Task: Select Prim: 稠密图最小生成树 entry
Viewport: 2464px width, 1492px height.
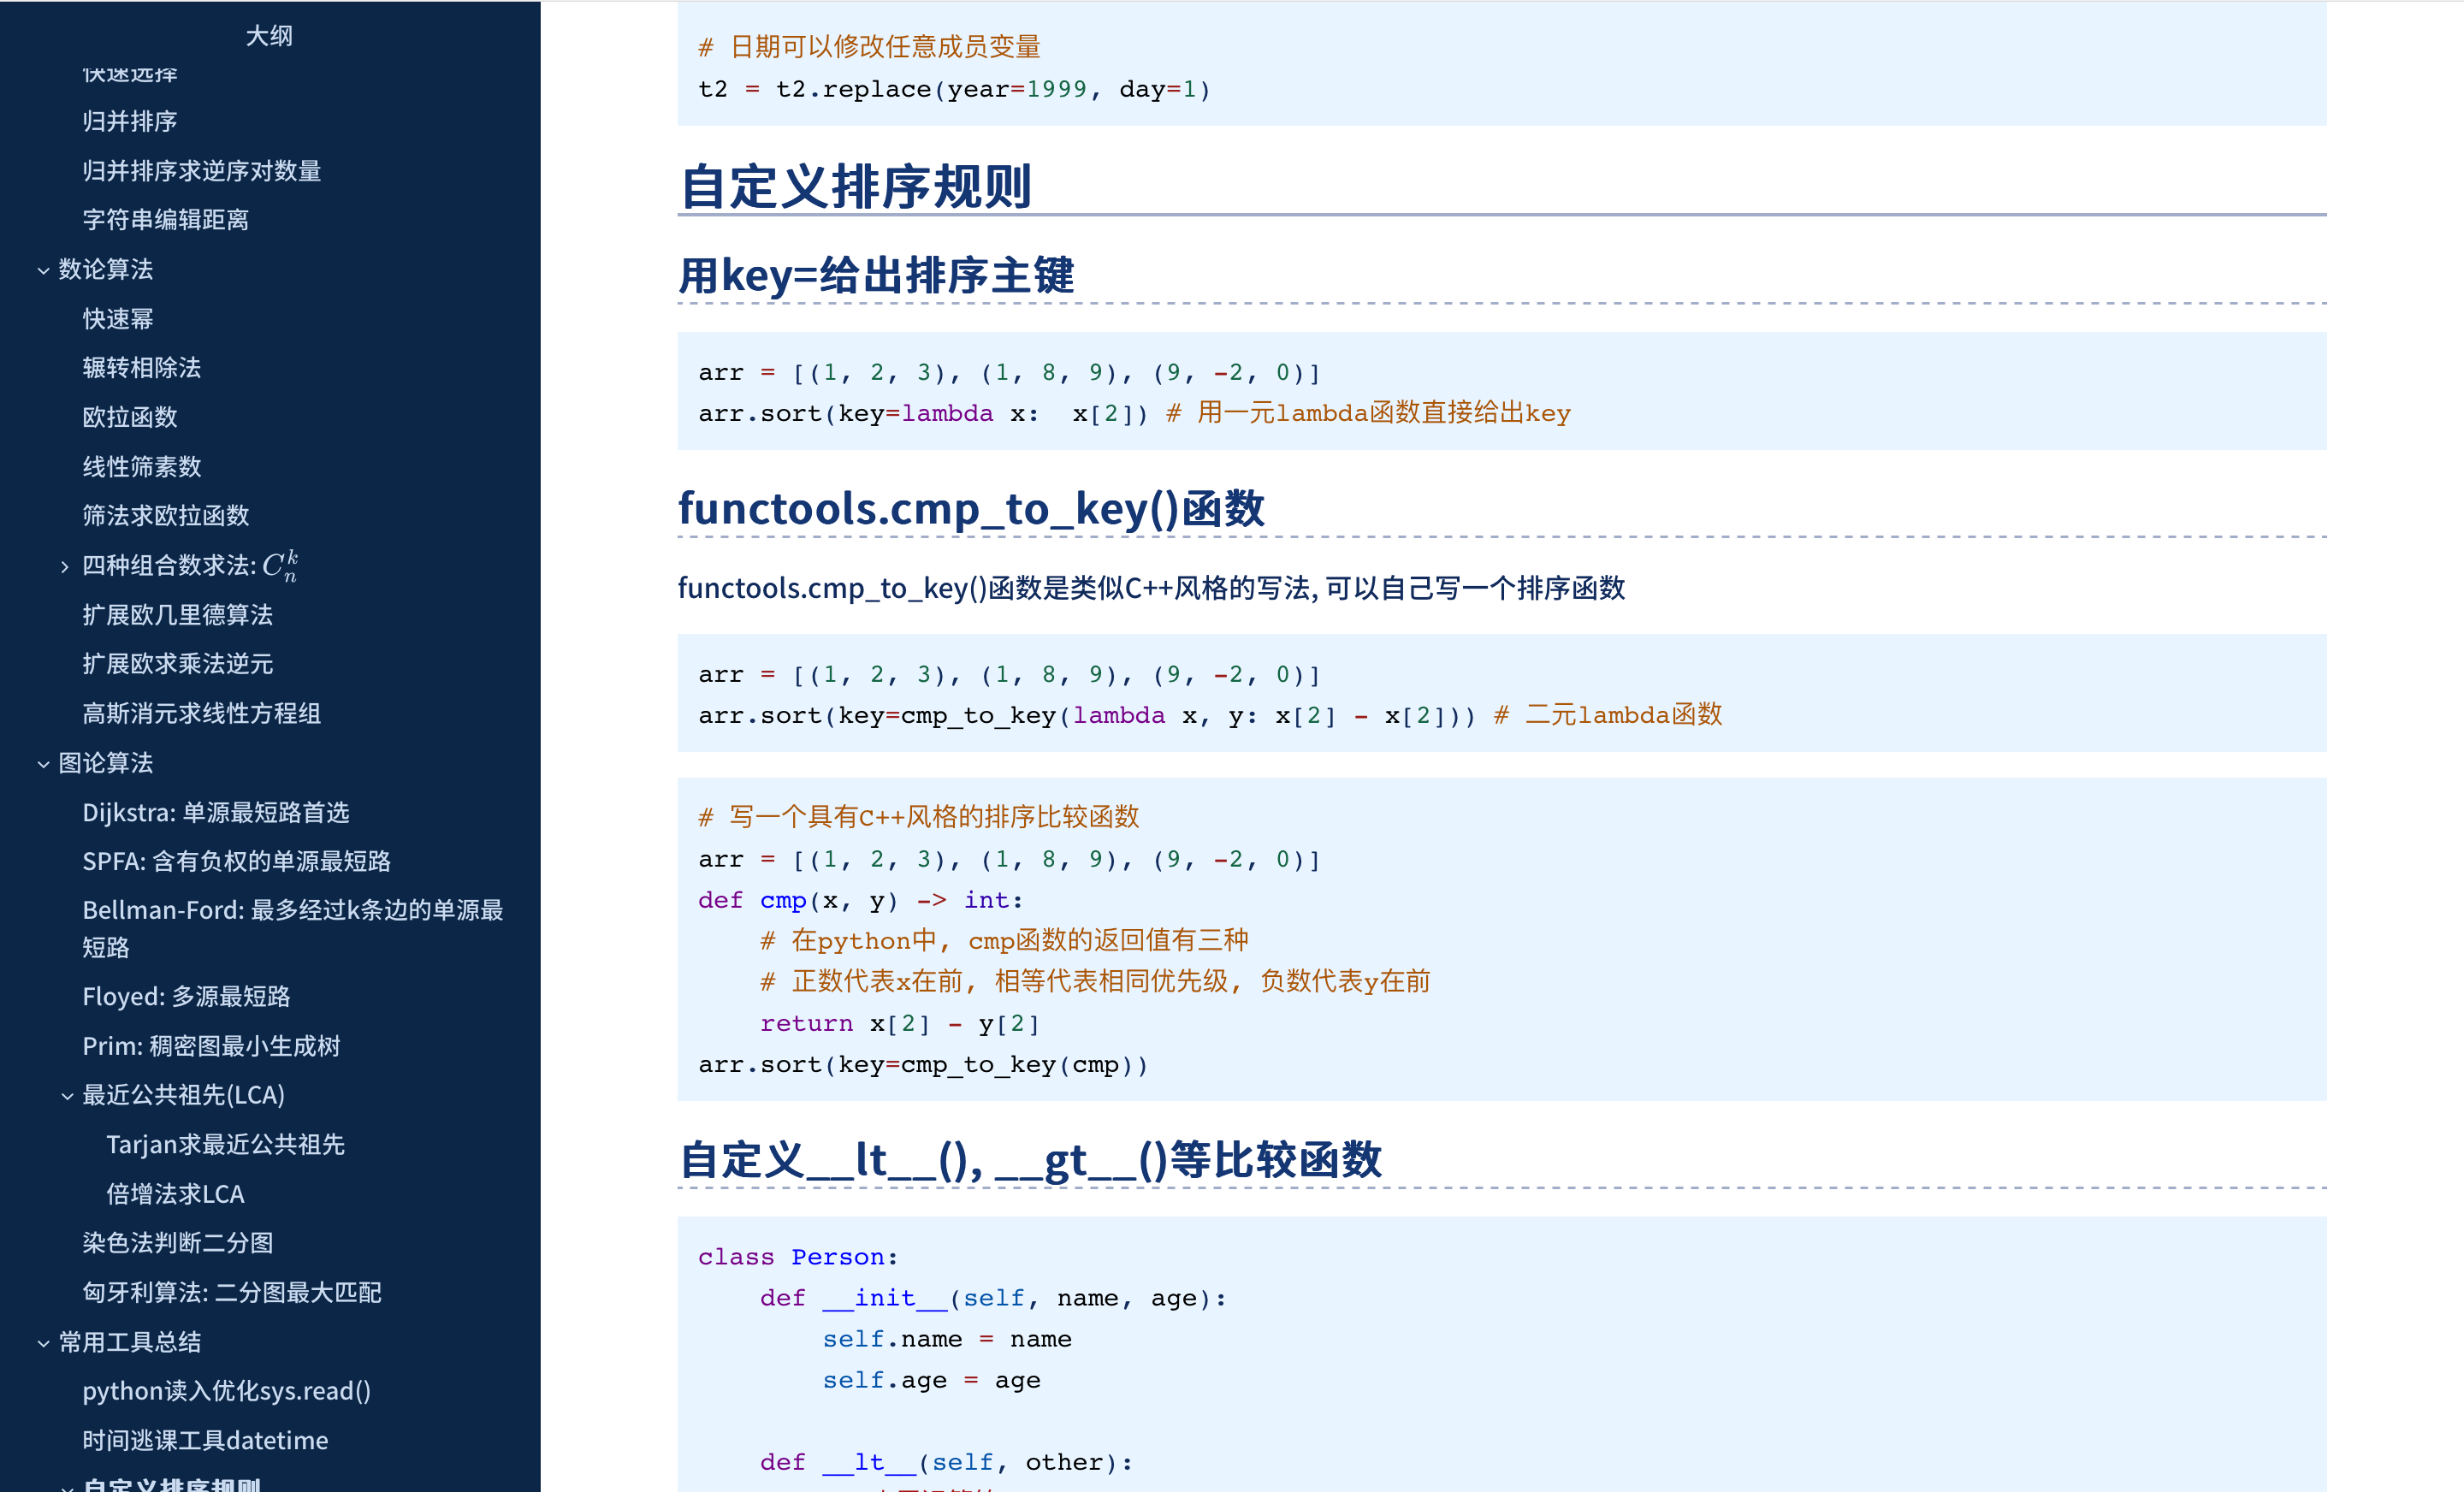Action: pos(212,1046)
